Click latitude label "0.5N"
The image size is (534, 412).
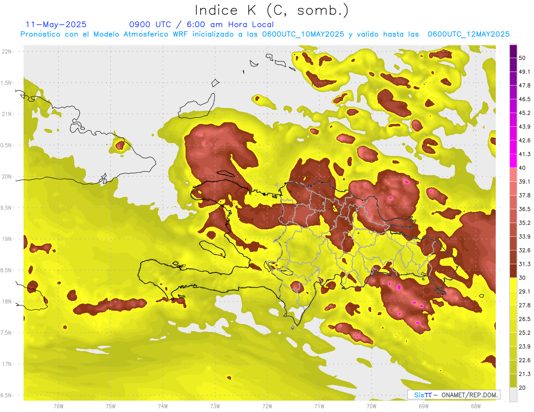tap(7, 145)
